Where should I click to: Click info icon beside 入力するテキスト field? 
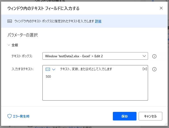pyautogui.click(x=154, y=69)
